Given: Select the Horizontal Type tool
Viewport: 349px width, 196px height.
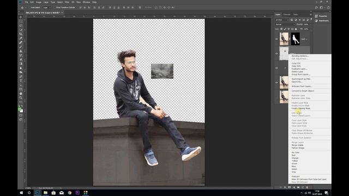Looking at the screenshot, I should click(21, 81).
